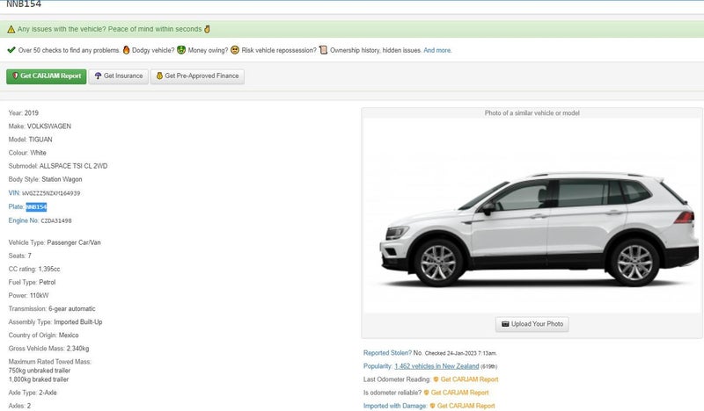Click the 'Make: VOLKSWAGEN' text
Image resolution: width=704 pixels, height=411 pixels.
point(40,126)
